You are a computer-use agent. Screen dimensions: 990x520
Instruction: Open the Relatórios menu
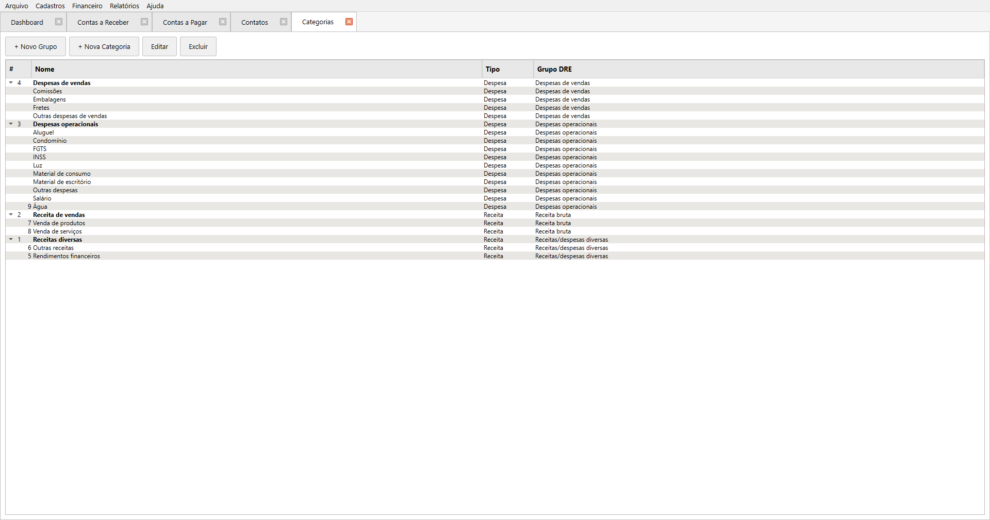(x=124, y=6)
